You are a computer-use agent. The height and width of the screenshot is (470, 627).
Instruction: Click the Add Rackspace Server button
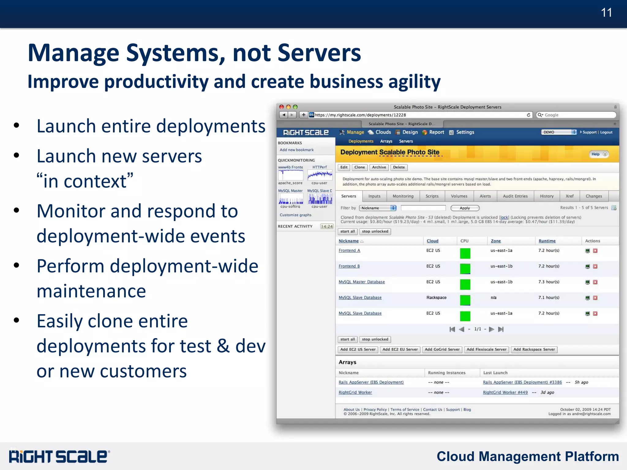click(534, 349)
